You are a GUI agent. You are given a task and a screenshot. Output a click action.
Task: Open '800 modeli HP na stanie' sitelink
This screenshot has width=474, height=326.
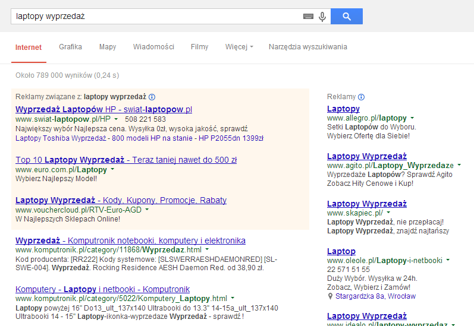click(152, 138)
